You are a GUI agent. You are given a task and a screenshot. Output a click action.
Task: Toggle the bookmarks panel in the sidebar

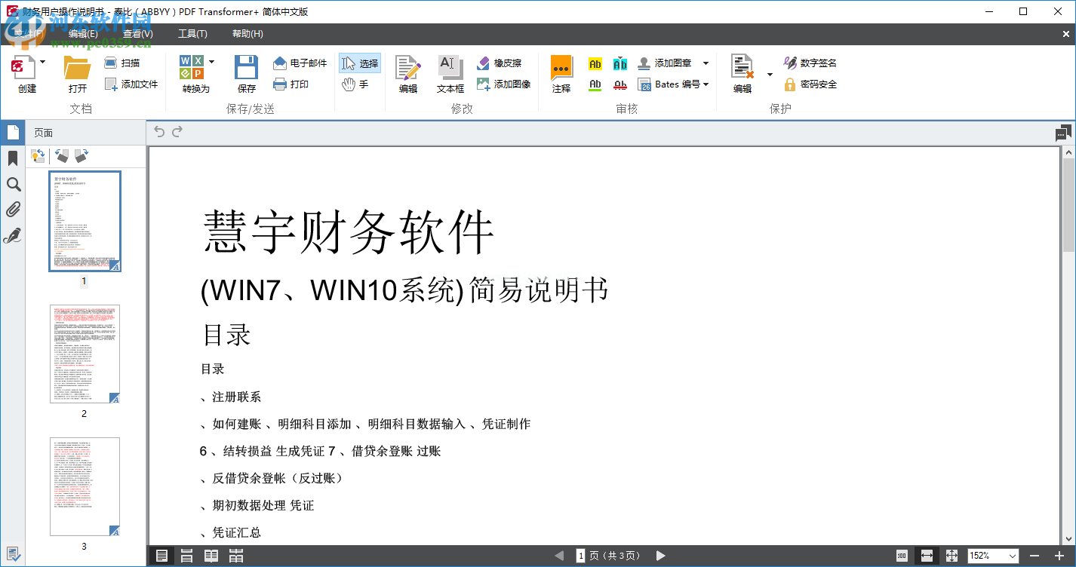(x=13, y=158)
